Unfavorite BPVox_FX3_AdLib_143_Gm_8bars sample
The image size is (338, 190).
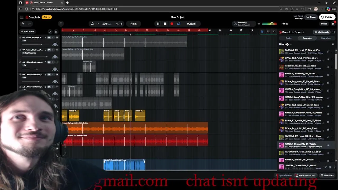click(x=328, y=59)
